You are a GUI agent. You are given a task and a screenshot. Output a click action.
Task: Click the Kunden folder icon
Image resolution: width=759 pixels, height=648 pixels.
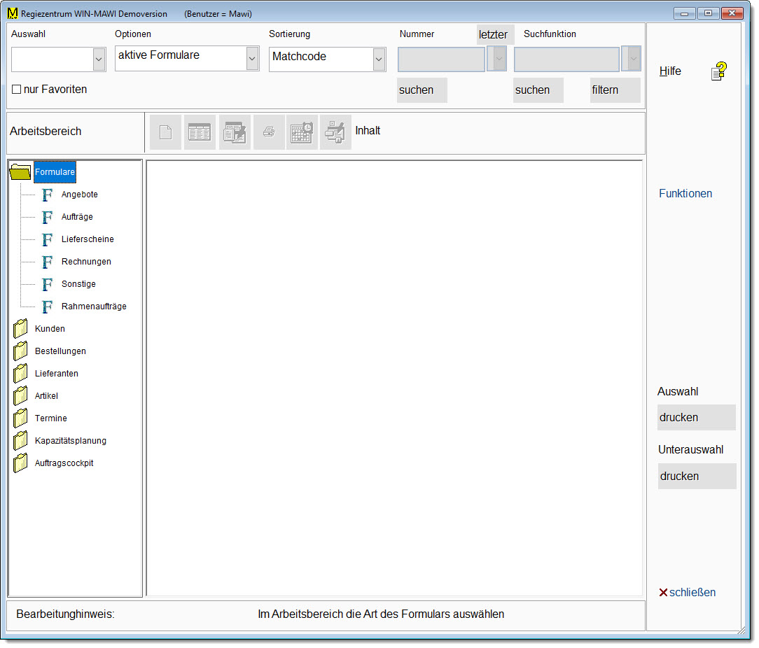[21, 329]
